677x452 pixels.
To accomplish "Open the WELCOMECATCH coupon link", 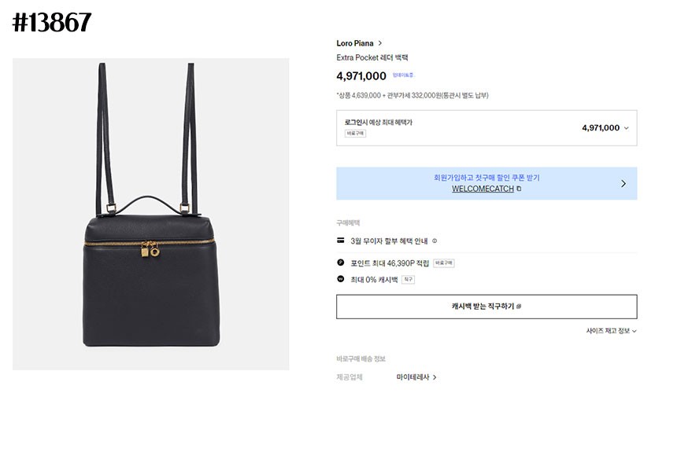I will click(x=483, y=189).
